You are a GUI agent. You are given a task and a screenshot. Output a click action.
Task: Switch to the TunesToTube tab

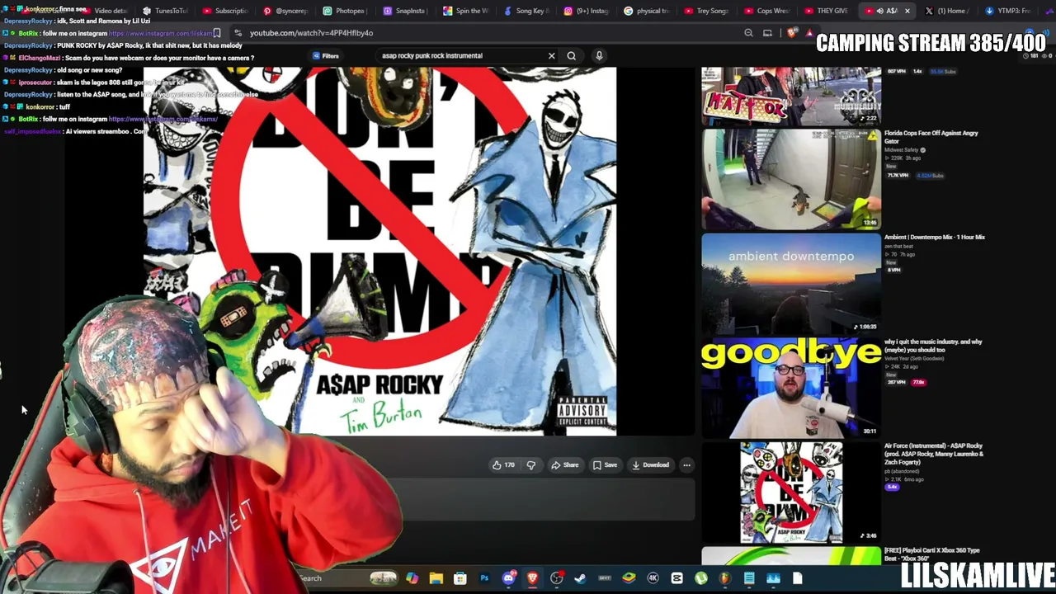click(x=165, y=11)
